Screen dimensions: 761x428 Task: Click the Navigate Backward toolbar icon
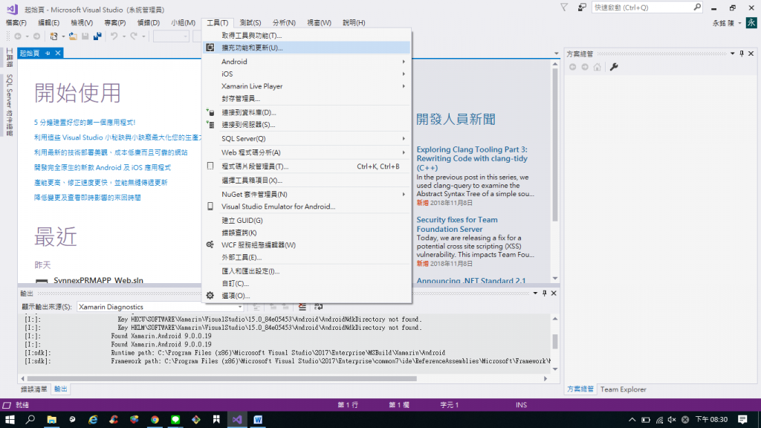click(x=18, y=36)
